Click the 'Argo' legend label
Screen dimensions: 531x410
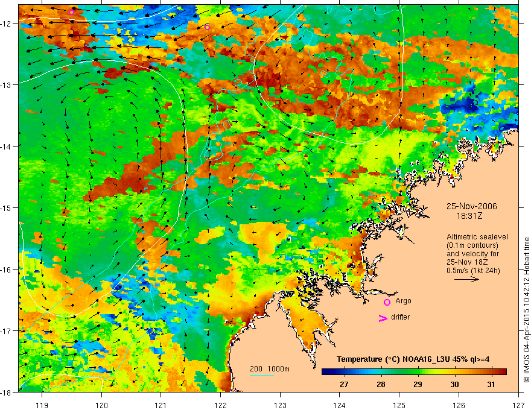click(403, 301)
